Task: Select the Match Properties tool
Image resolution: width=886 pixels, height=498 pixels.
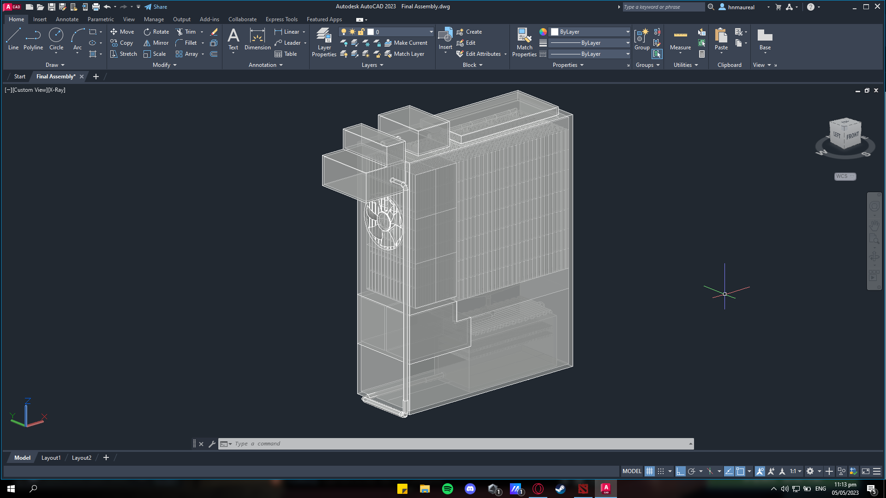Action: click(524, 41)
